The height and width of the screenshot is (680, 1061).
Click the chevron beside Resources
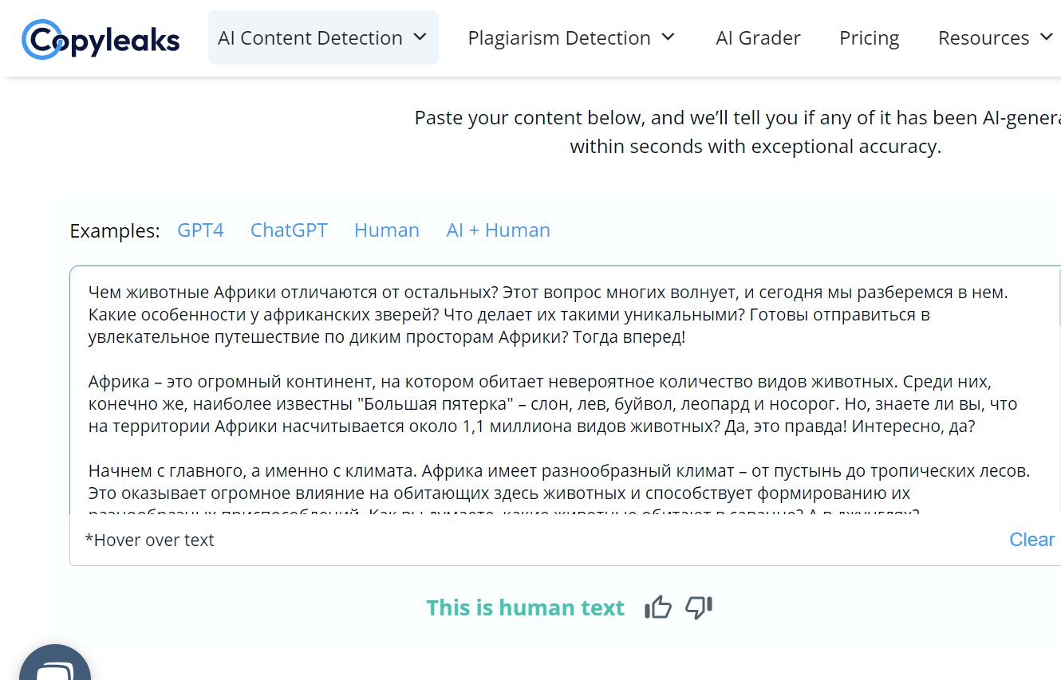pos(1045,37)
